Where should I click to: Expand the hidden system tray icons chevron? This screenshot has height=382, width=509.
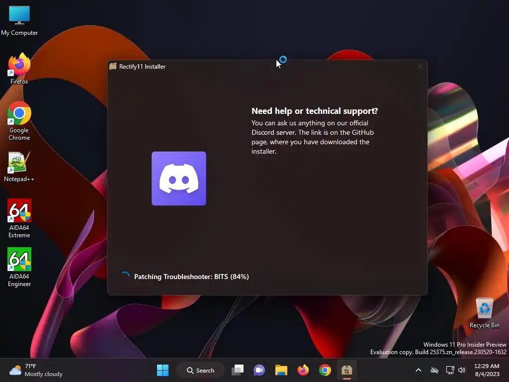point(419,370)
